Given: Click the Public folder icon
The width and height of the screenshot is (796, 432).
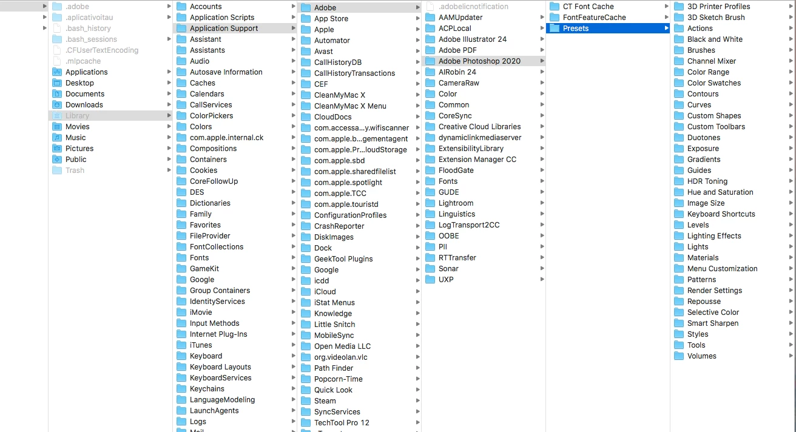Looking at the screenshot, I should [57, 160].
